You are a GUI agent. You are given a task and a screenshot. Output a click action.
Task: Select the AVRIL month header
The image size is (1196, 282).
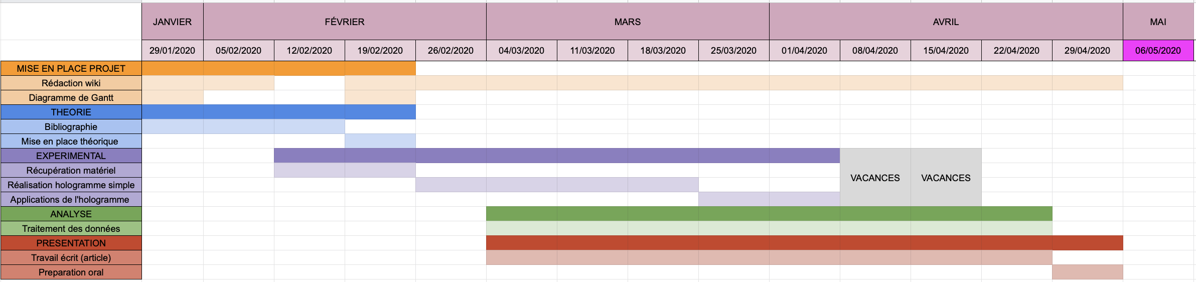(946, 22)
